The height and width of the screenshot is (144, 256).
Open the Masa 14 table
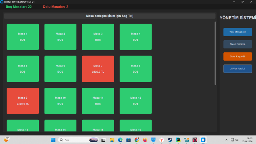pyautogui.click(x=60, y=126)
